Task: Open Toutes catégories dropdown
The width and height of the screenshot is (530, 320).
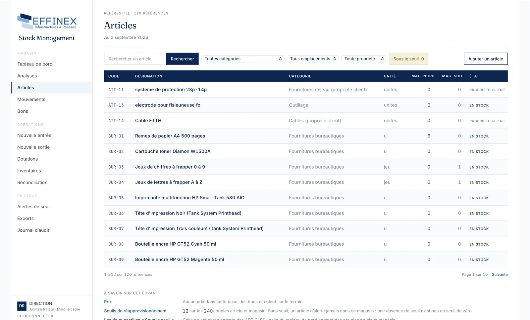Action: [x=242, y=59]
